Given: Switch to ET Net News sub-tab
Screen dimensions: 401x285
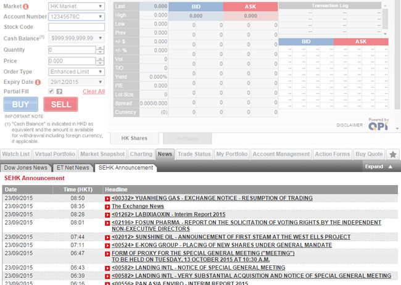Looking at the screenshot, I should coord(73,168).
